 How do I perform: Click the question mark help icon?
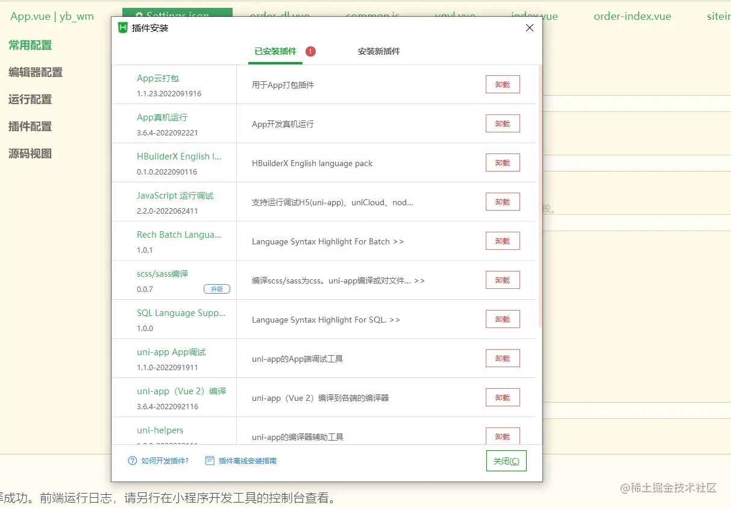coord(133,460)
